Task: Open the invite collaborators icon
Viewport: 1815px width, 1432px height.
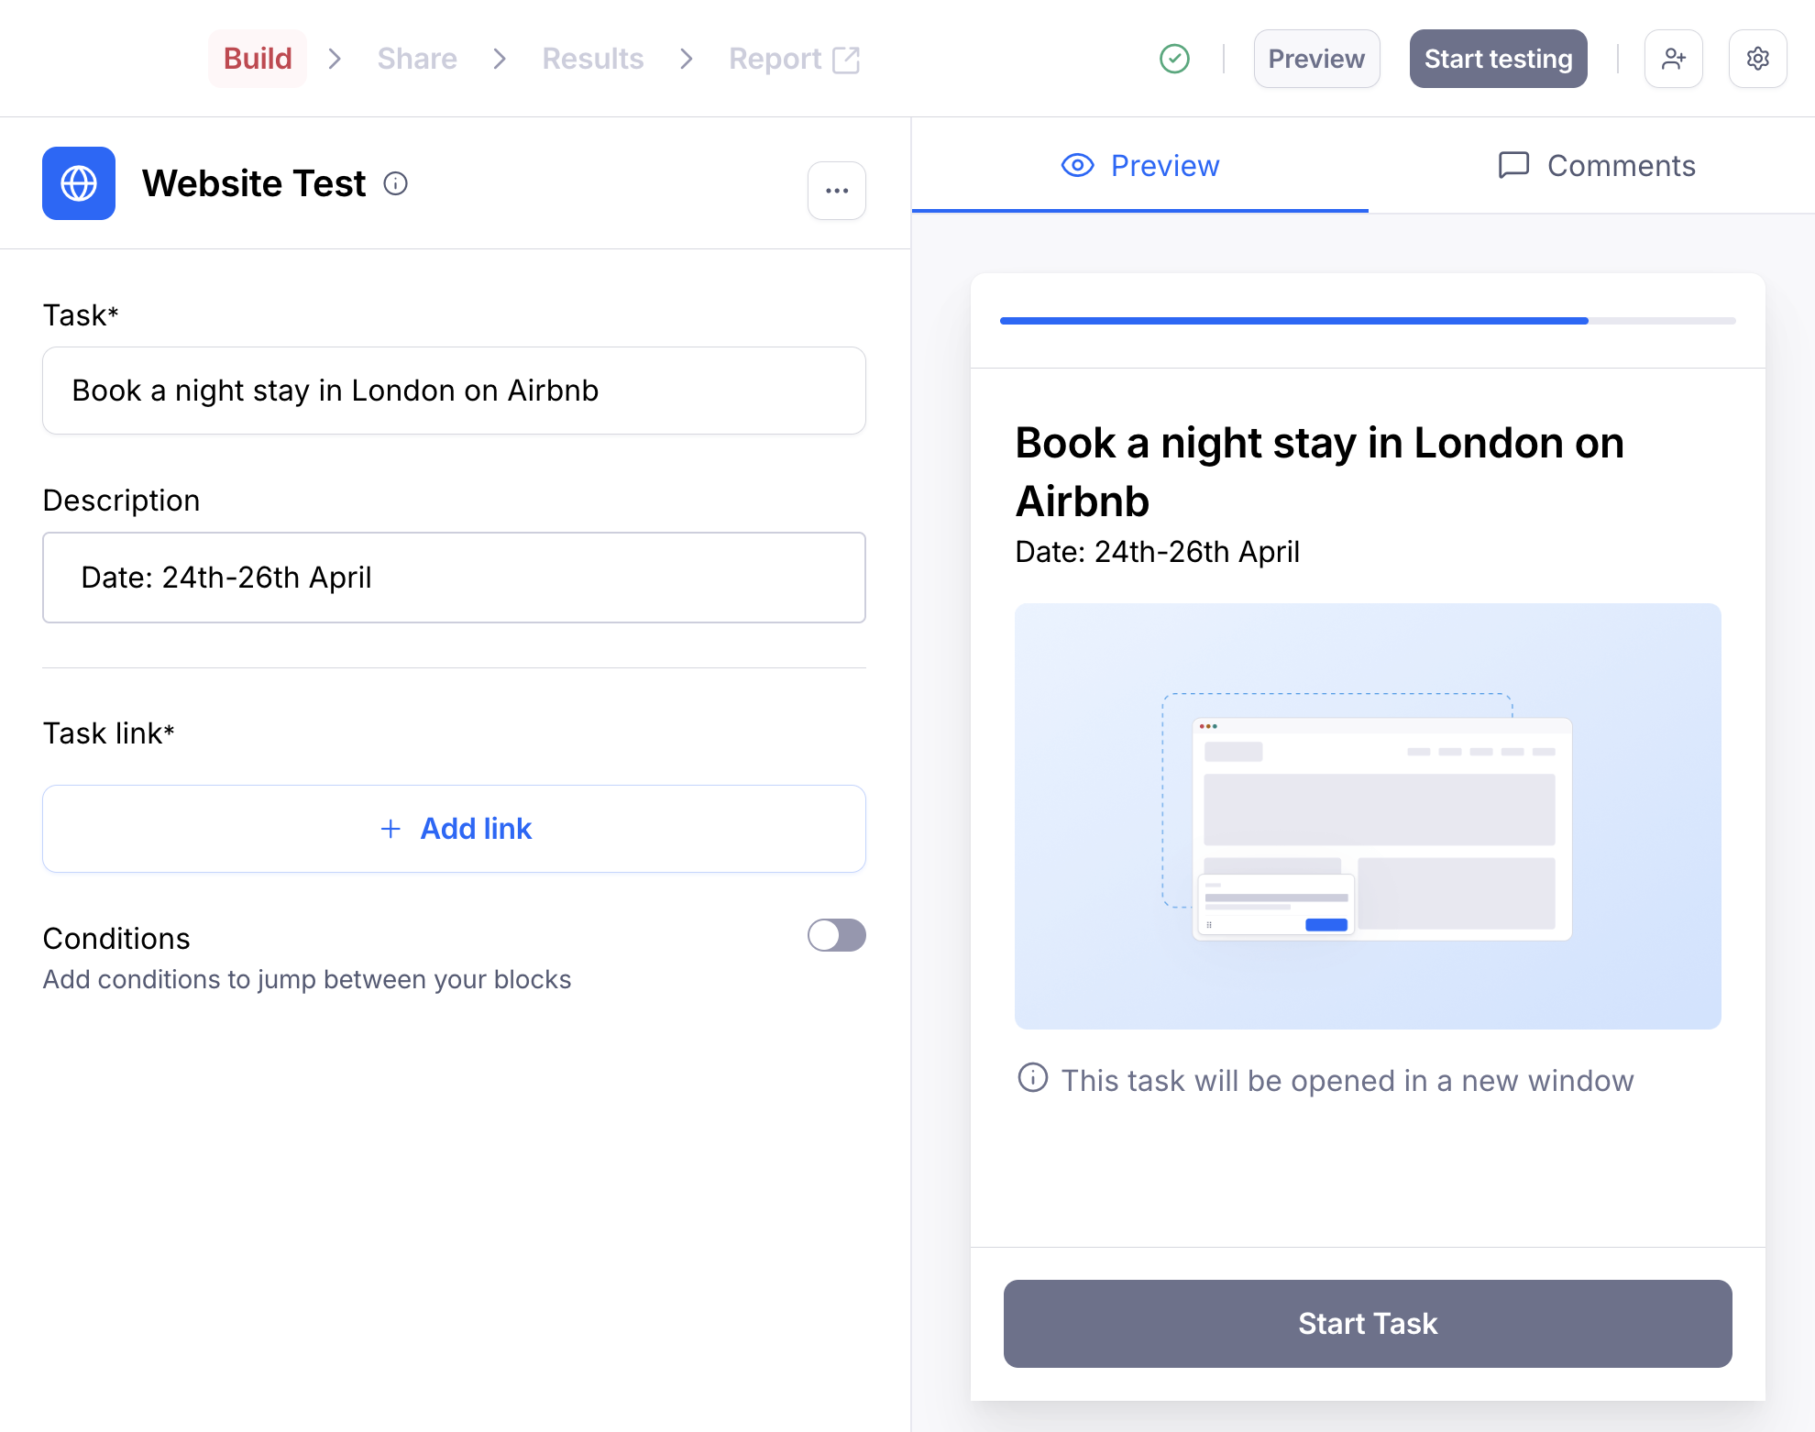Action: (x=1673, y=59)
